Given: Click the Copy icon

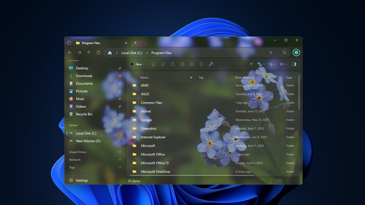Looking at the screenshot, I should tap(163, 64).
